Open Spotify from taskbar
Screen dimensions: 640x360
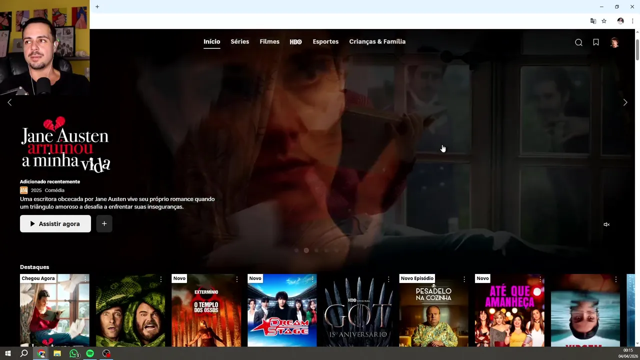90,353
